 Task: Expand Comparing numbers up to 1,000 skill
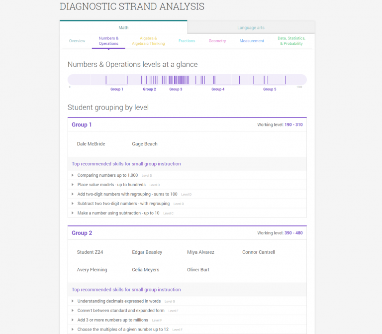pyautogui.click(x=107, y=175)
